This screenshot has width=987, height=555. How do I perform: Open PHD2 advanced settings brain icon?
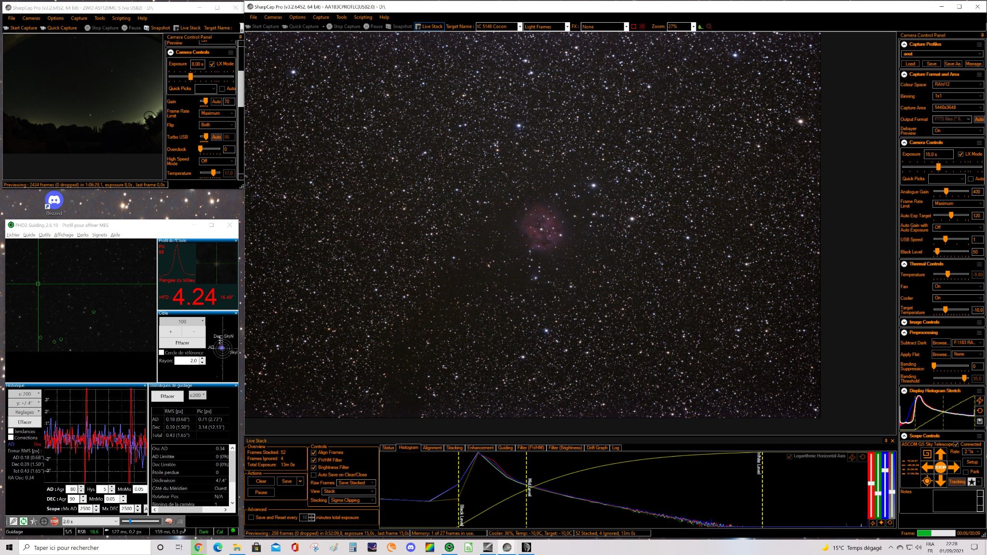click(x=169, y=521)
